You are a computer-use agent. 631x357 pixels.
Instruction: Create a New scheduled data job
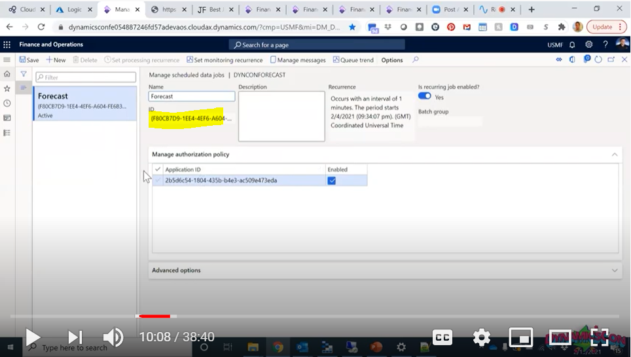click(56, 60)
